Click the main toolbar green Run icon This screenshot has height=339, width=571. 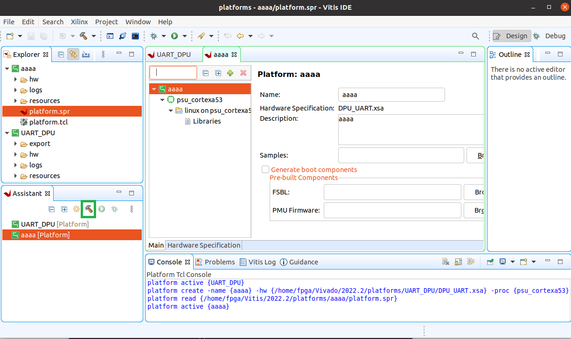click(174, 36)
